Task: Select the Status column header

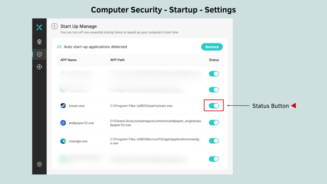Action: 214,60
